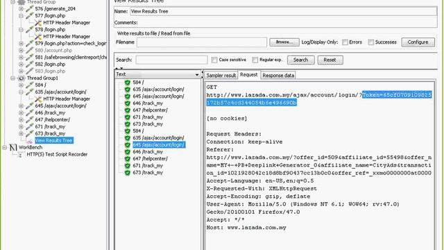Enable the Errors only checkbox

(345, 42)
